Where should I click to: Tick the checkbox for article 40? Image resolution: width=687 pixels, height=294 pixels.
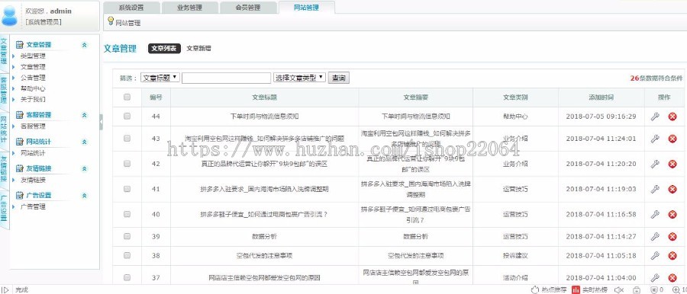click(127, 214)
